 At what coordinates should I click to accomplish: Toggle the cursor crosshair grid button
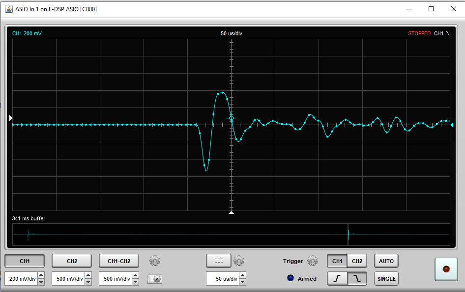219,261
